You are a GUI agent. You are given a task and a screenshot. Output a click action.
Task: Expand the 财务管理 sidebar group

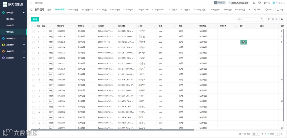[x=24, y=58]
